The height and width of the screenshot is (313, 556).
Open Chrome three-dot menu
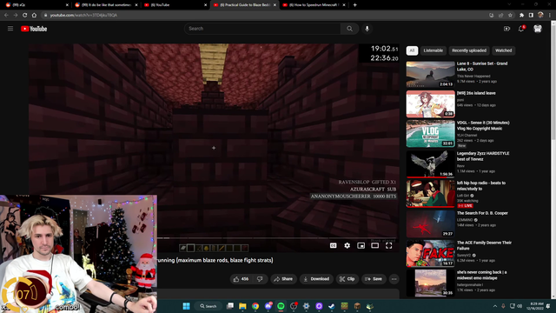click(x=550, y=16)
